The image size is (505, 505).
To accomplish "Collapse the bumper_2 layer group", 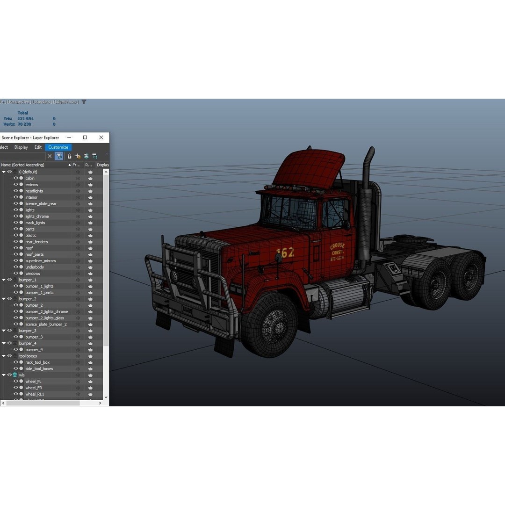I will (4, 299).
